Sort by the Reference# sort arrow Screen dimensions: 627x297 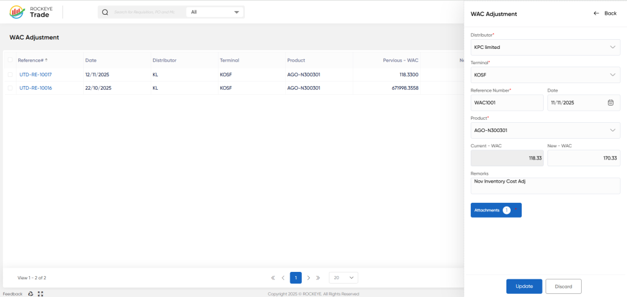(46, 61)
